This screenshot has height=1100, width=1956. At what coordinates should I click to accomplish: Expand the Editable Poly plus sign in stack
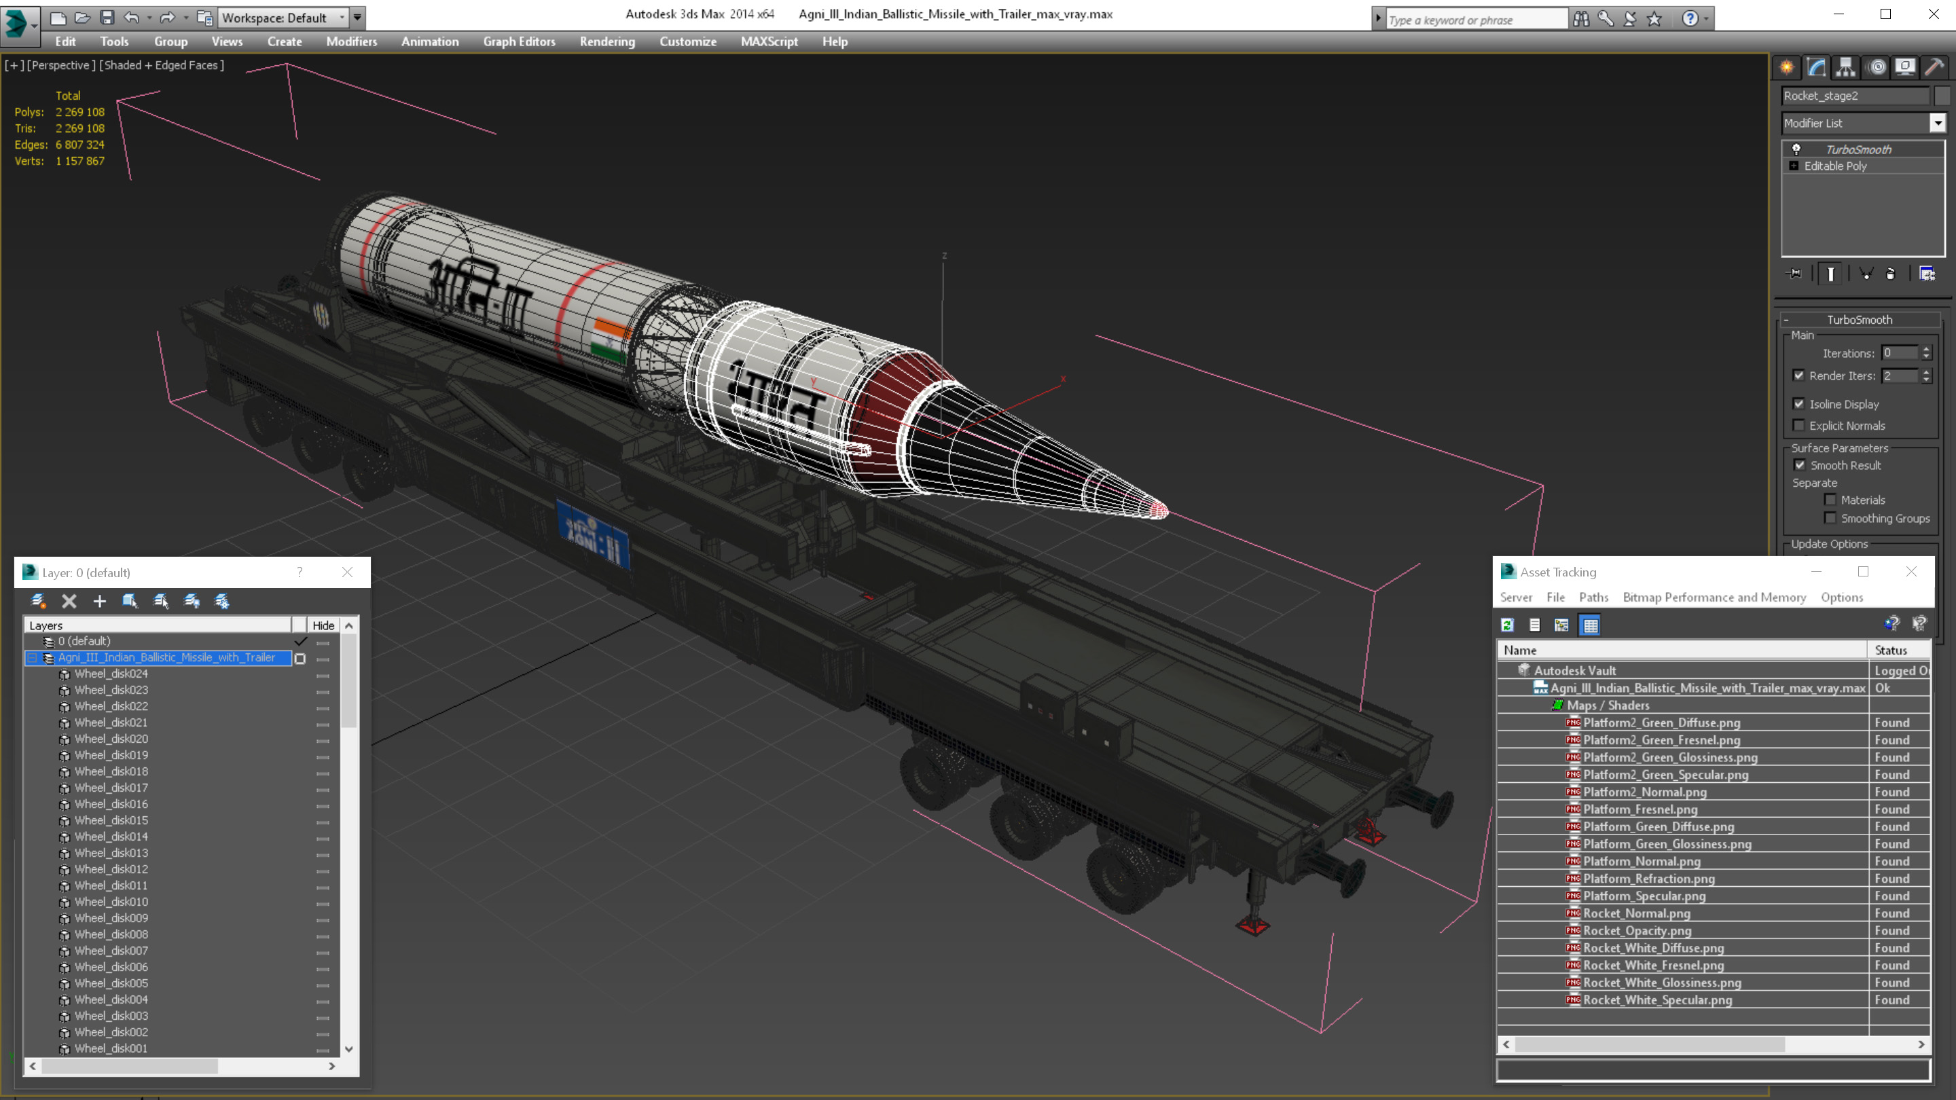pos(1794,166)
